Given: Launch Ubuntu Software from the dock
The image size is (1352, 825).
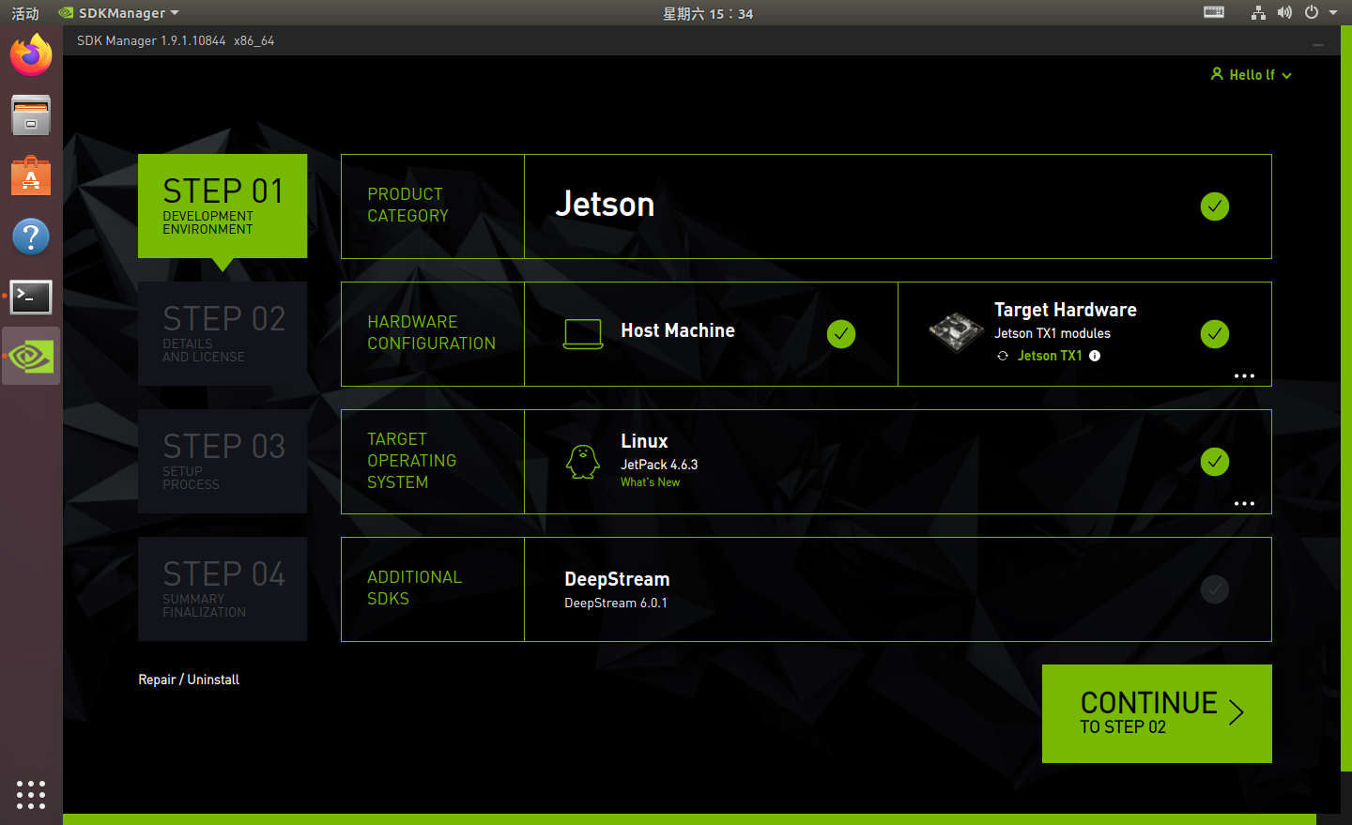Looking at the screenshot, I should click(31, 176).
